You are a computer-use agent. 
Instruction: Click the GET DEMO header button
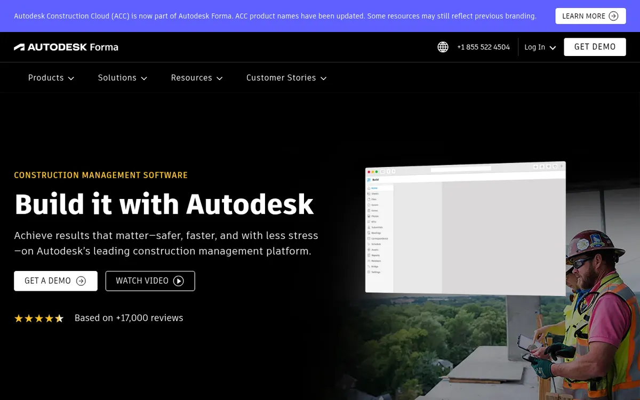(595, 47)
